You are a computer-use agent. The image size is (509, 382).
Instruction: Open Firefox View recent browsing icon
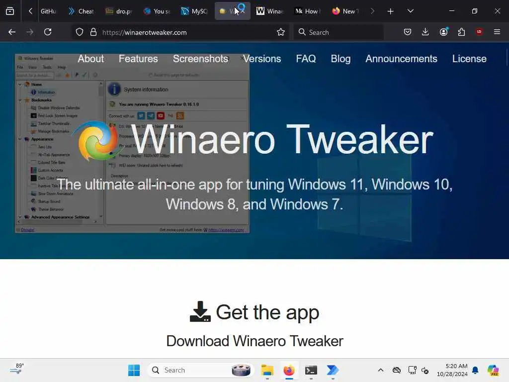point(10,11)
